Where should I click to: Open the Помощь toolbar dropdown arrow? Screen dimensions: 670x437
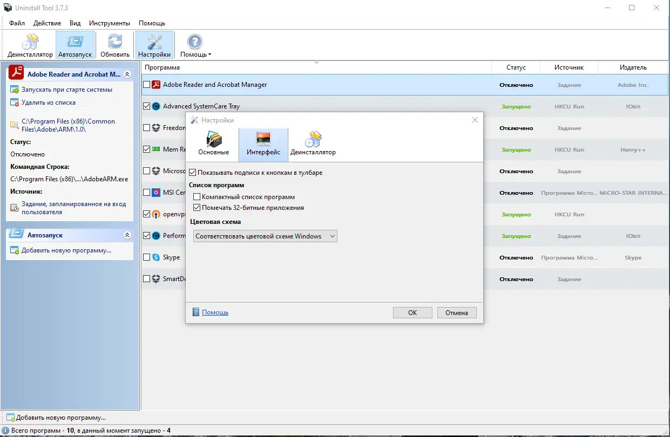pyautogui.click(x=209, y=54)
